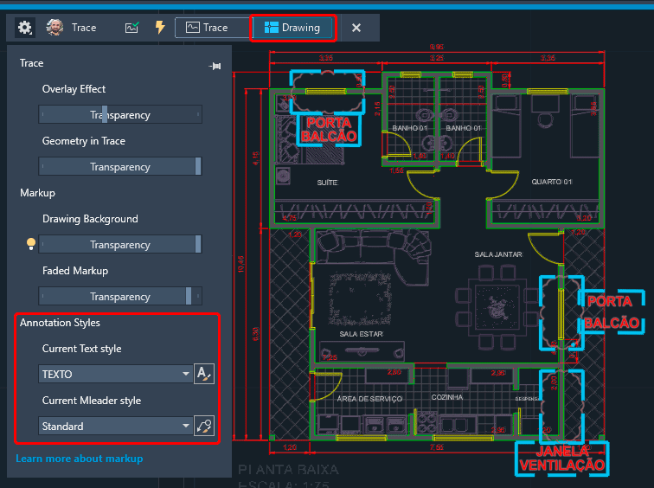Click the trace finish checkmark icon
Image resolution: width=654 pixels, height=488 pixels.
(x=131, y=28)
